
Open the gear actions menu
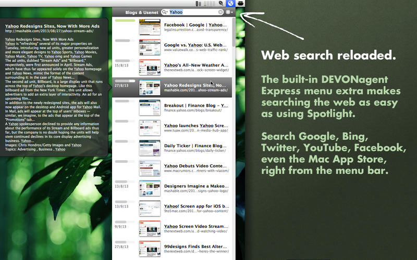tap(229, 12)
